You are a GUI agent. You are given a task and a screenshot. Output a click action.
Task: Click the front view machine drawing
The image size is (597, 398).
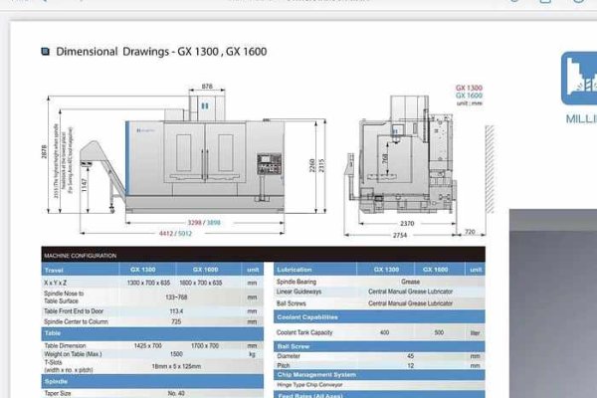click(182, 155)
